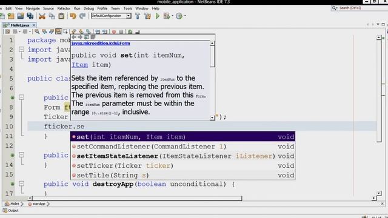Screen dimensions: 388x218
Task: Select set(int itemNum, Item item) completion
Action: click(x=182, y=137)
